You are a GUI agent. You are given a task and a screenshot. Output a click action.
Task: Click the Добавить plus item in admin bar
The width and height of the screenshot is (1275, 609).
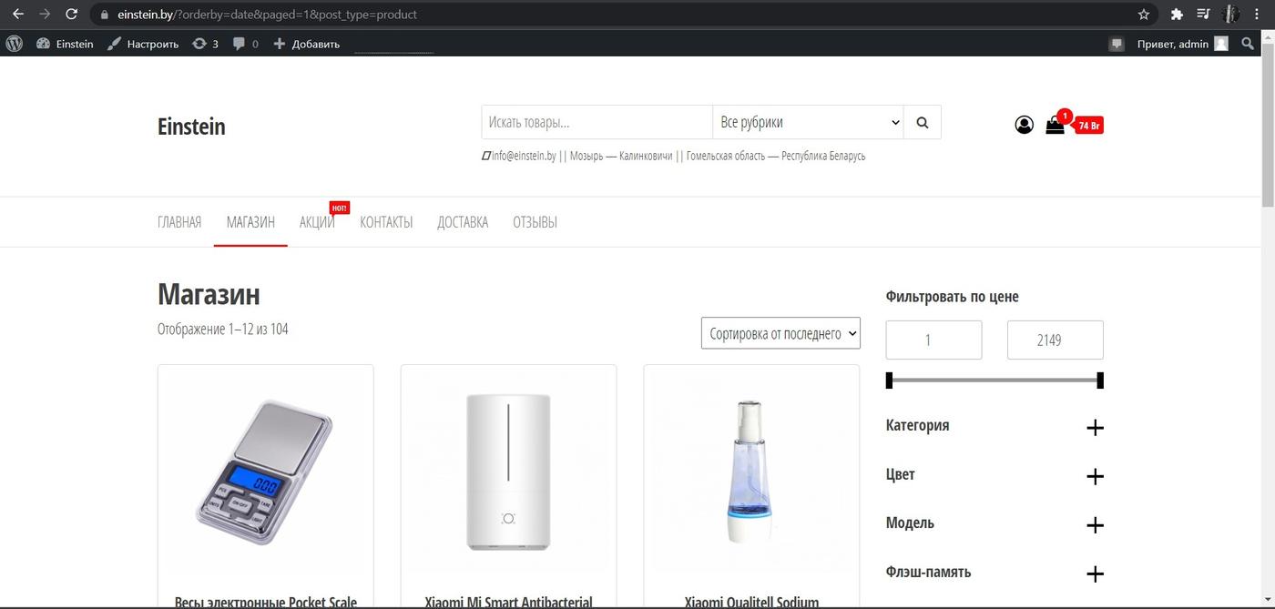point(307,44)
